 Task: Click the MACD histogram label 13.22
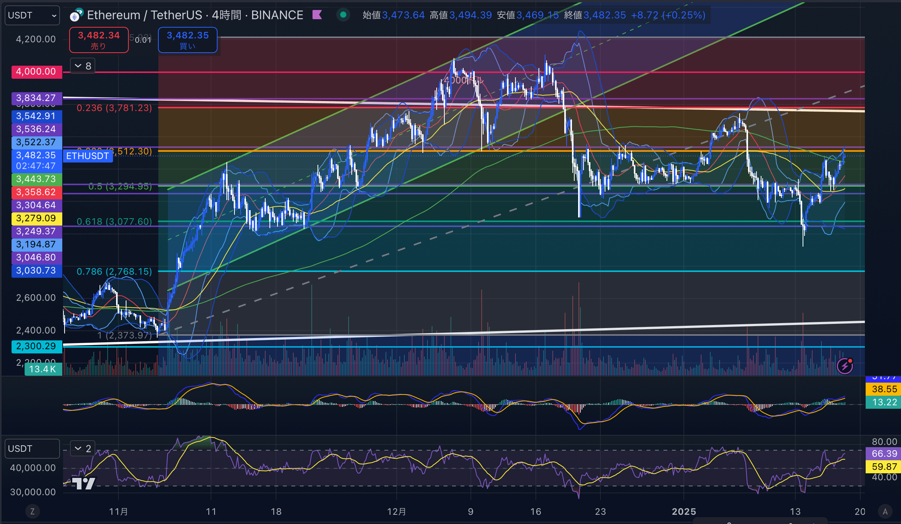tap(883, 402)
